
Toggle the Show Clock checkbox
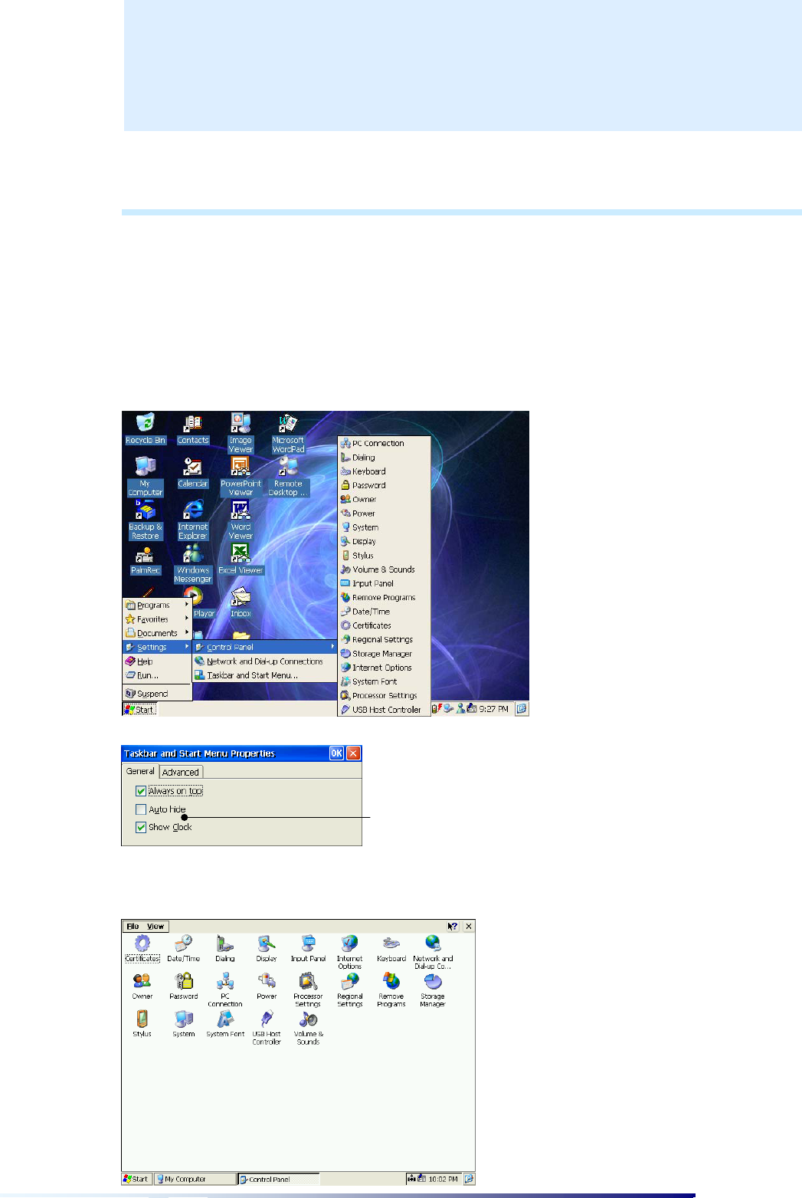tap(141, 827)
